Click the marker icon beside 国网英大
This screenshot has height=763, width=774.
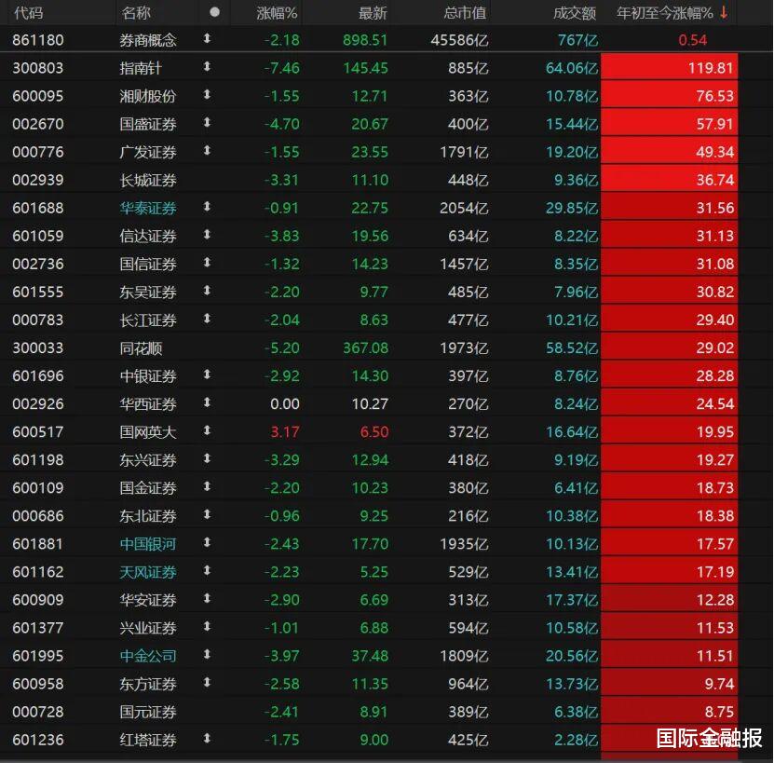pos(207,430)
